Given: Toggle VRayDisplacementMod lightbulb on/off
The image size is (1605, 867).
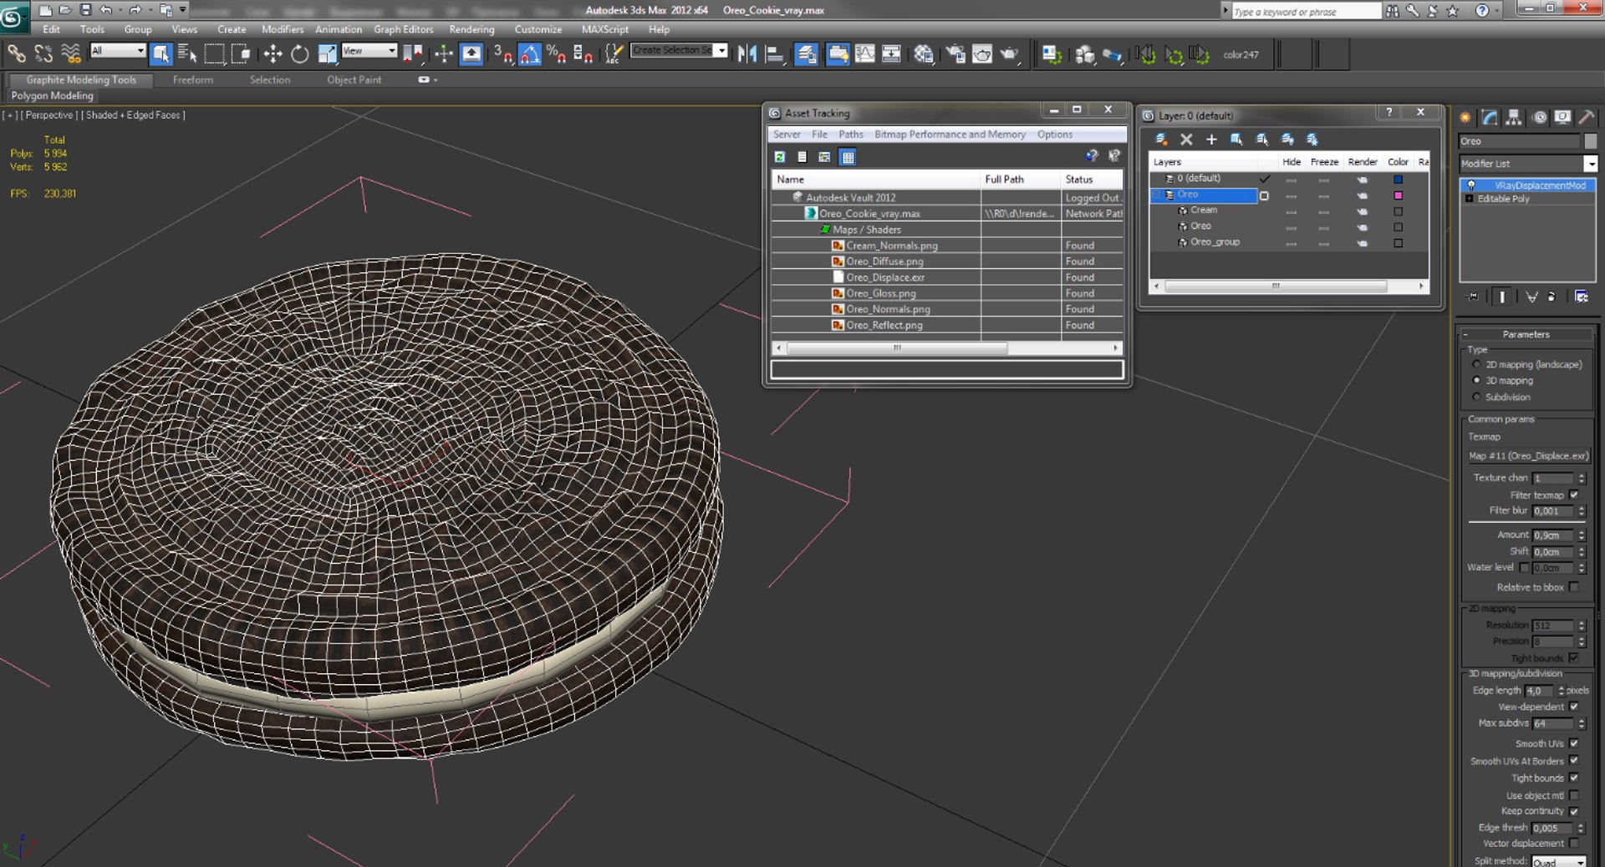Looking at the screenshot, I should click(1470, 185).
